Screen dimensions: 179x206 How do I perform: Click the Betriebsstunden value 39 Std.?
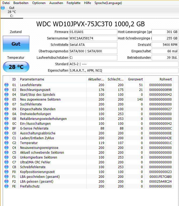click(165, 58)
